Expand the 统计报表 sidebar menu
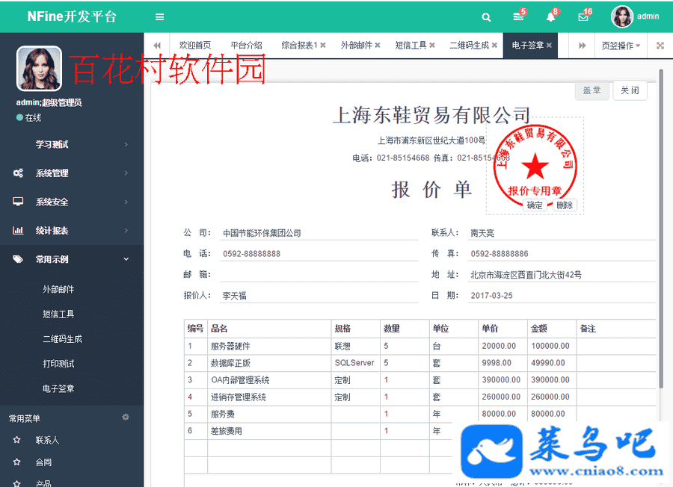 coord(71,231)
